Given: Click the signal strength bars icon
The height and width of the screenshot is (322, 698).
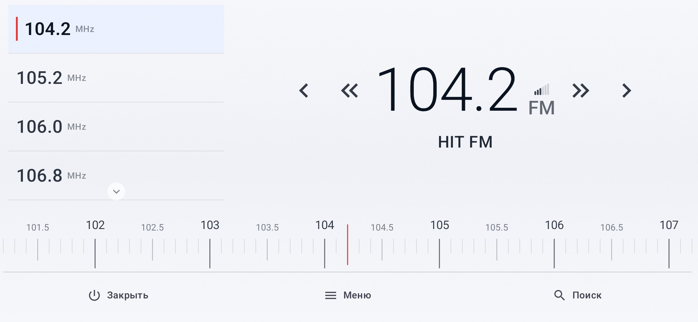Looking at the screenshot, I should click(542, 89).
